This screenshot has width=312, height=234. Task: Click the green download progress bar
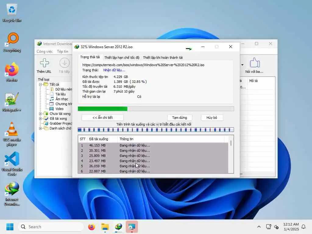point(156,109)
